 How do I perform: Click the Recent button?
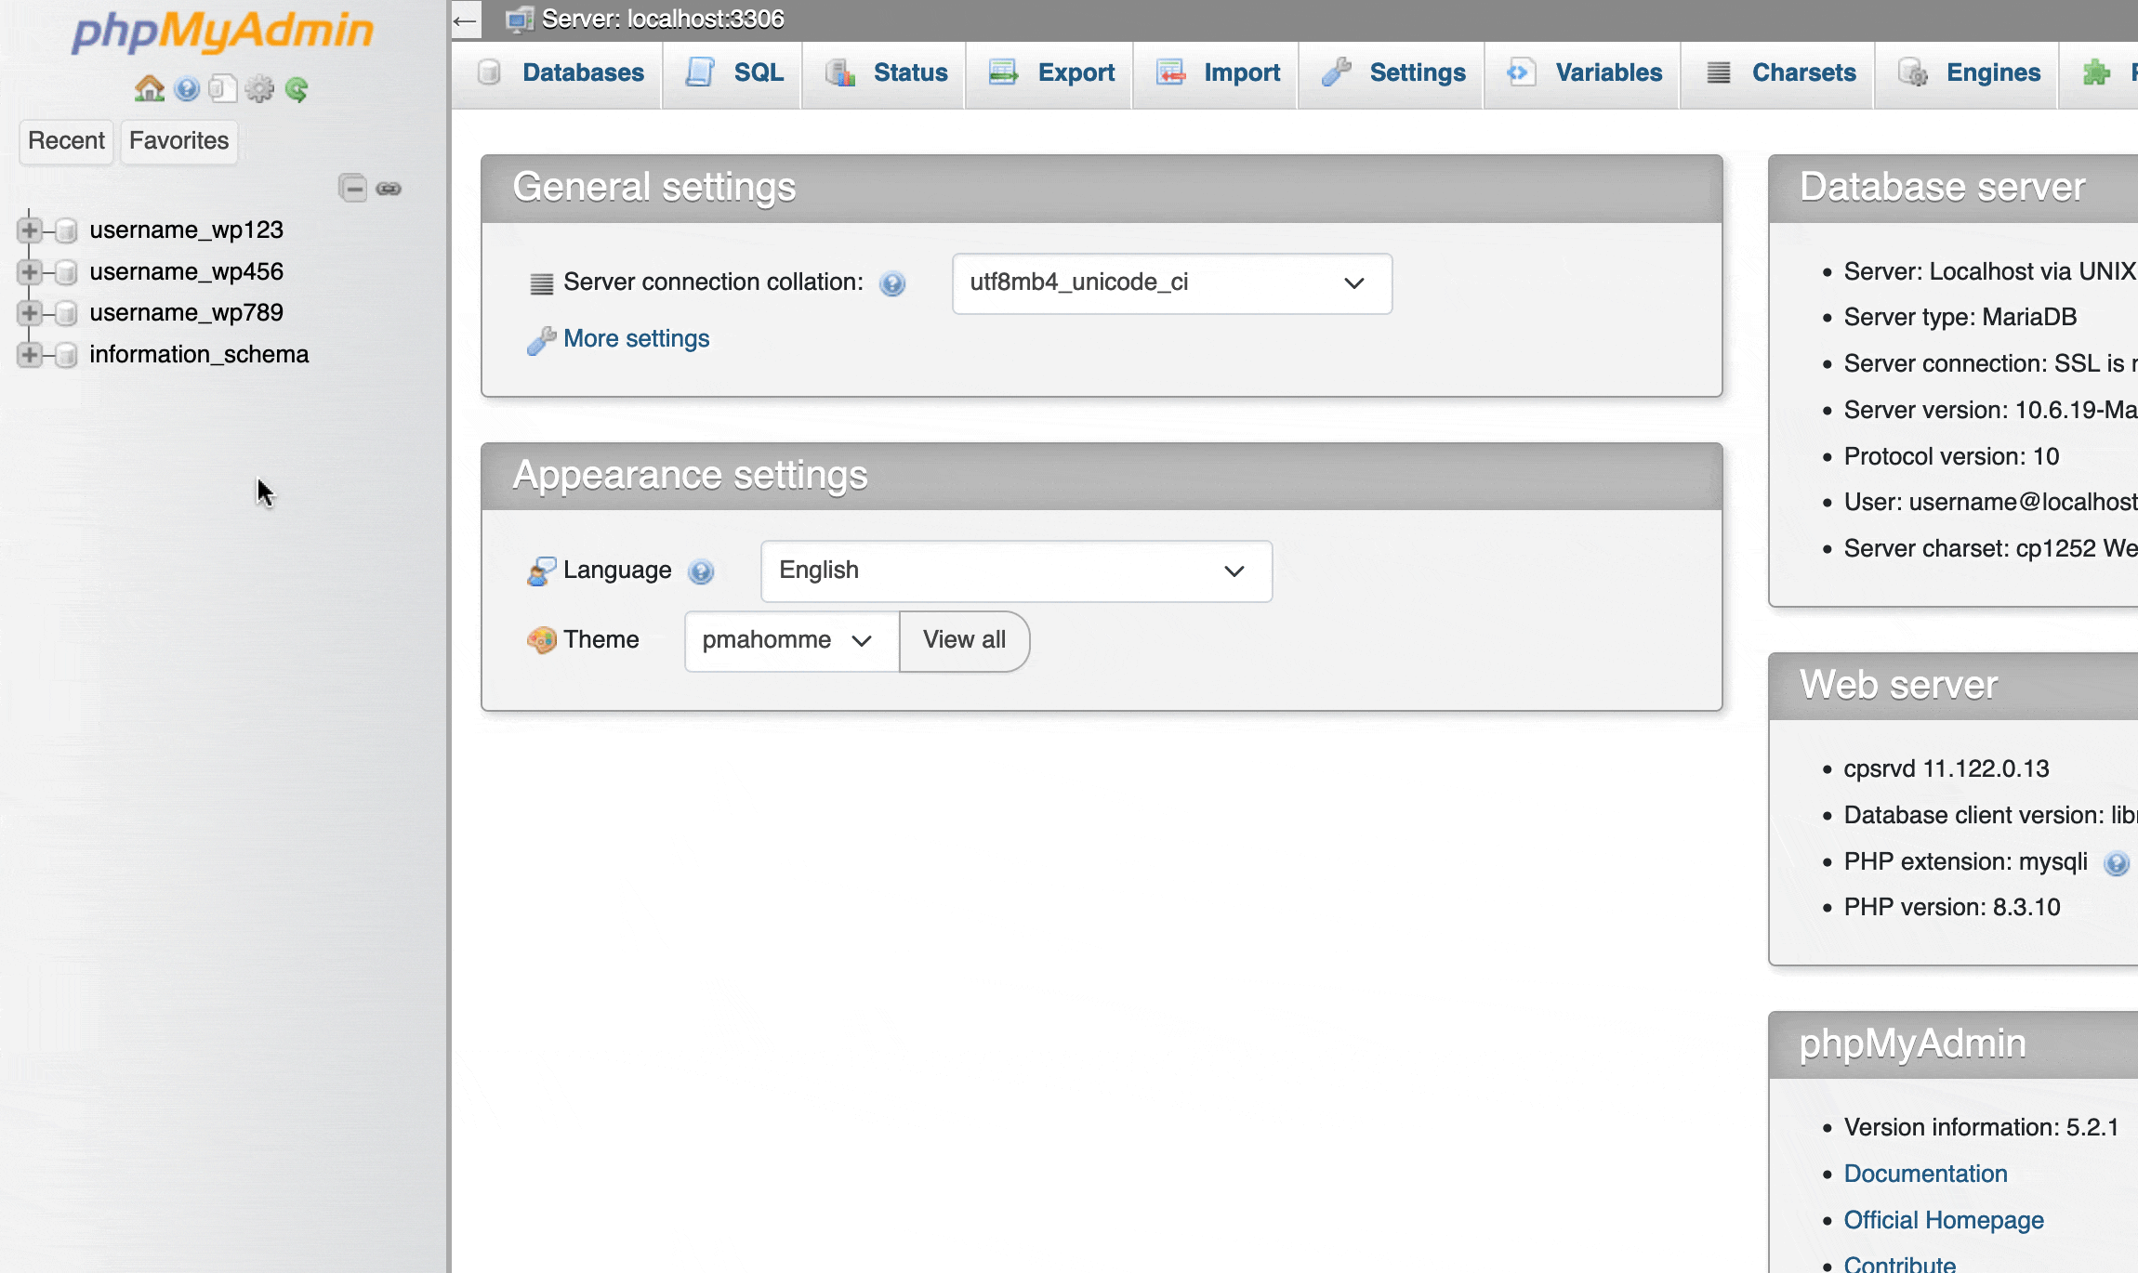66,141
